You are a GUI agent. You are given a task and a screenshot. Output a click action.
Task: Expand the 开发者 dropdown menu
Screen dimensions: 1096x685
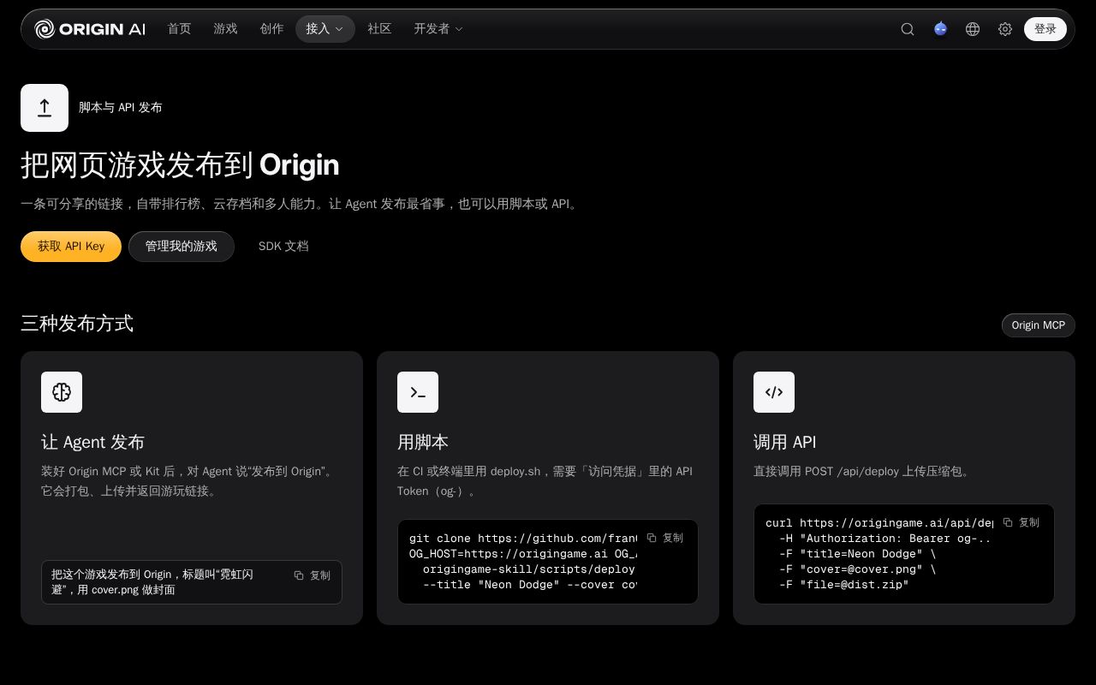(438, 29)
